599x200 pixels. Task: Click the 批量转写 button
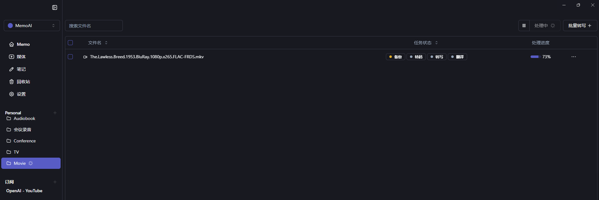(x=580, y=26)
